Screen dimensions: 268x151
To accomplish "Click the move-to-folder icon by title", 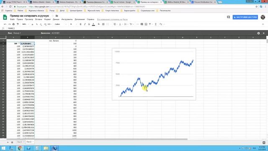I will point(57,16).
